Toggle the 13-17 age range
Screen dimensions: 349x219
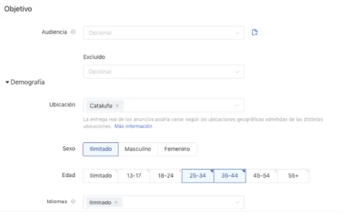coord(134,176)
